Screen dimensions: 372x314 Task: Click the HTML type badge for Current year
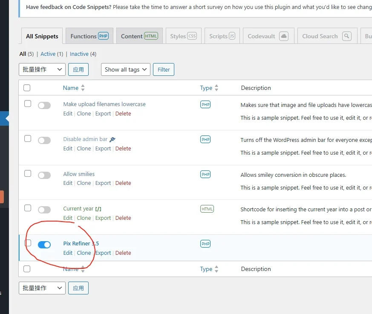[x=207, y=209]
